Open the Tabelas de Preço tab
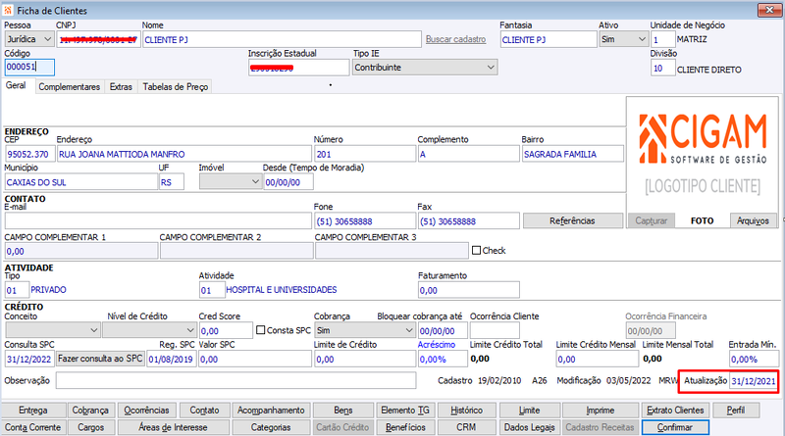Viewport: 785px width, 436px height. 176,87
